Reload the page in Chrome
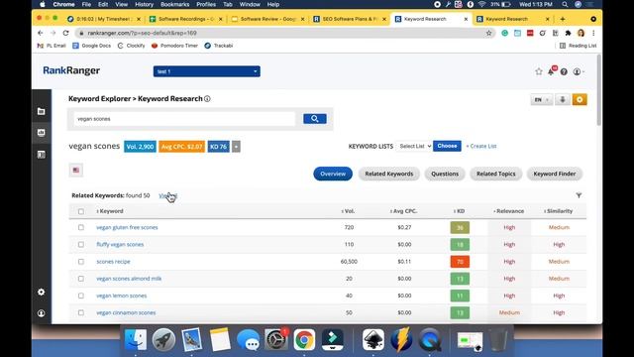This screenshot has height=357, width=634. [x=65, y=33]
